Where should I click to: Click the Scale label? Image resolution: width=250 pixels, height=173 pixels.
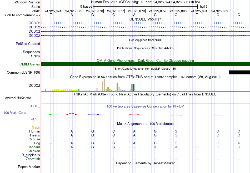[36, 7]
